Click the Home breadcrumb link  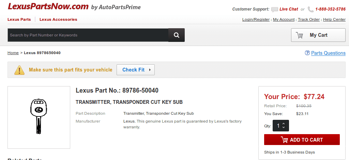coord(13,53)
